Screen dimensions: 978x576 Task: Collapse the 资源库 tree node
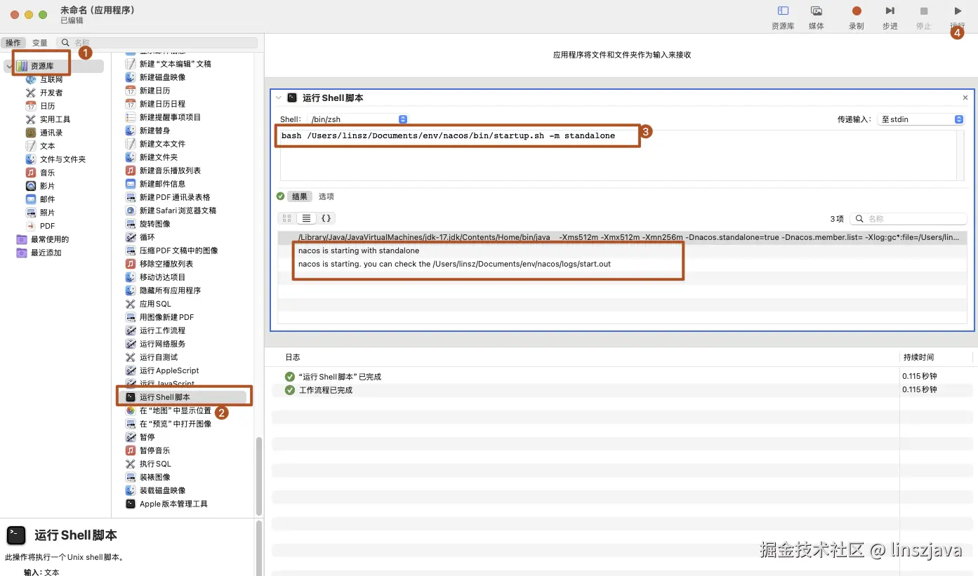(8, 66)
